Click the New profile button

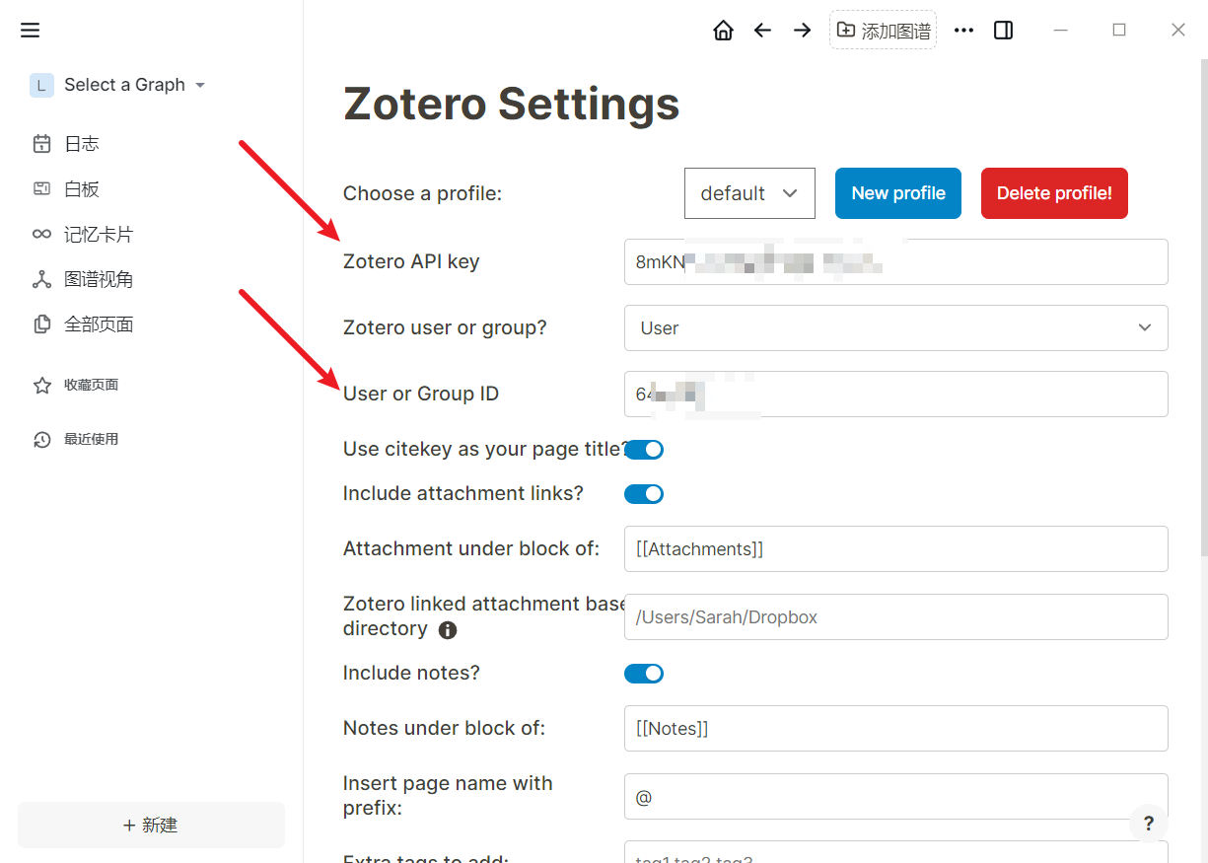897,193
